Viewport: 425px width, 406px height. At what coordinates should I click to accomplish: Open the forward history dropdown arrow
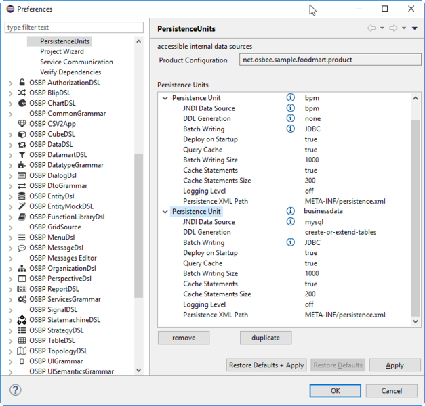pyautogui.click(x=404, y=28)
